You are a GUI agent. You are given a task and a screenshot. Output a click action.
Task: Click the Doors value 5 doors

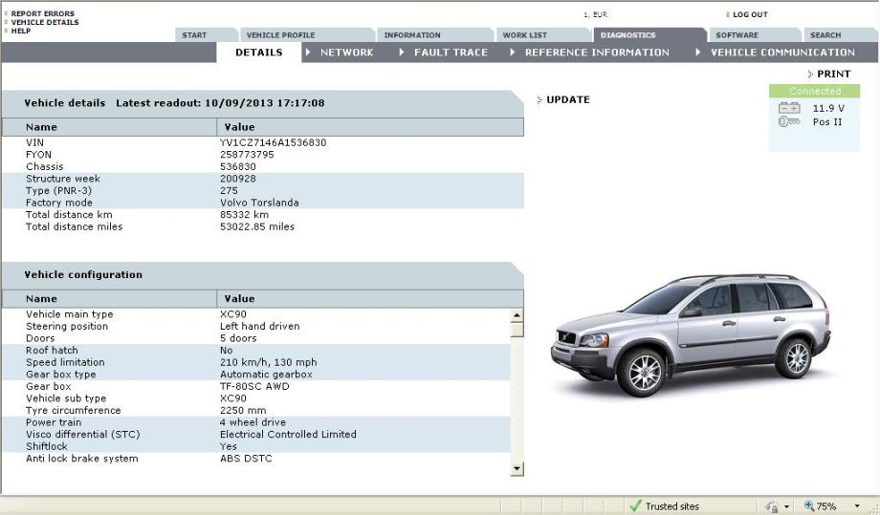(238, 338)
